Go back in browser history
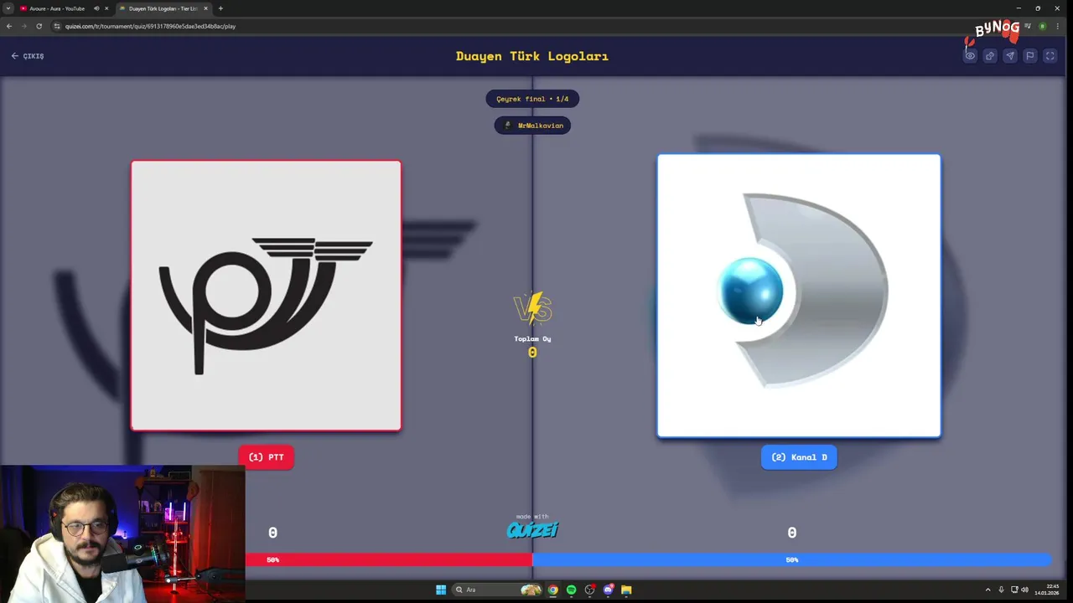This screenshot has width=1073, height=603. 9,26
